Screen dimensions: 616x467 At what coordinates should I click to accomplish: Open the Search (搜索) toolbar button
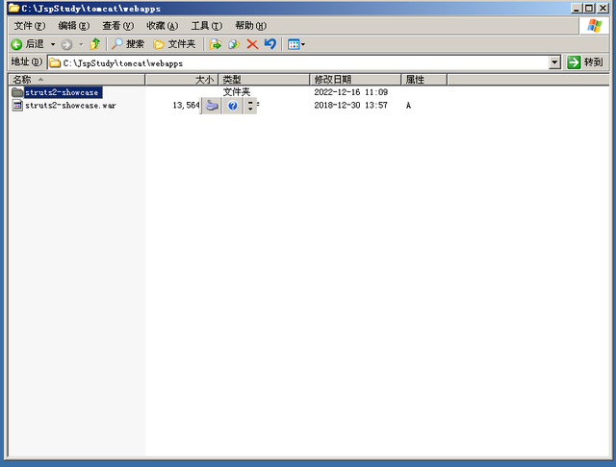click(x=128, y=44)
